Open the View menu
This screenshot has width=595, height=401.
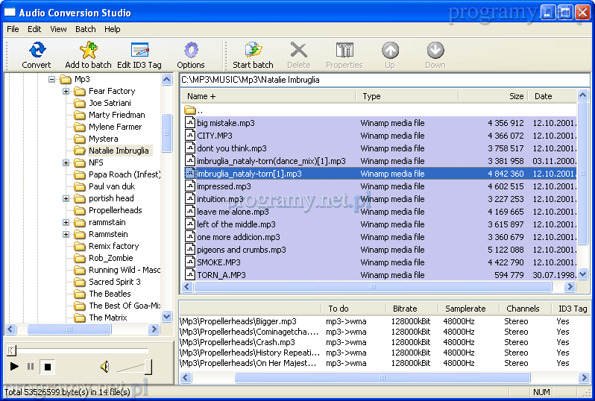58,29
